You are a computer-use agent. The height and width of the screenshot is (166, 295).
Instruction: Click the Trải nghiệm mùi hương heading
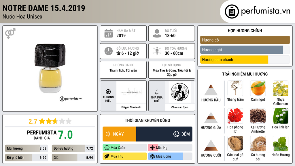[245, 74]
